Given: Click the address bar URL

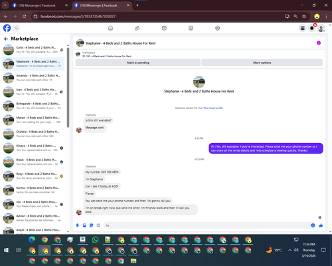Looking at the screenshot, I should click(78, 17).
